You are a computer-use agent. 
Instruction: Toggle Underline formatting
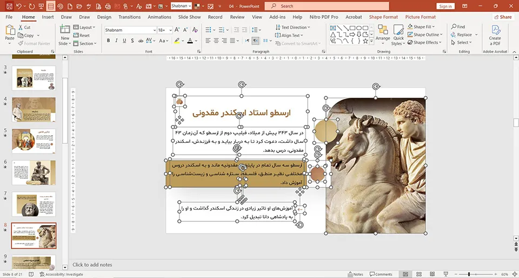[124, 40]
